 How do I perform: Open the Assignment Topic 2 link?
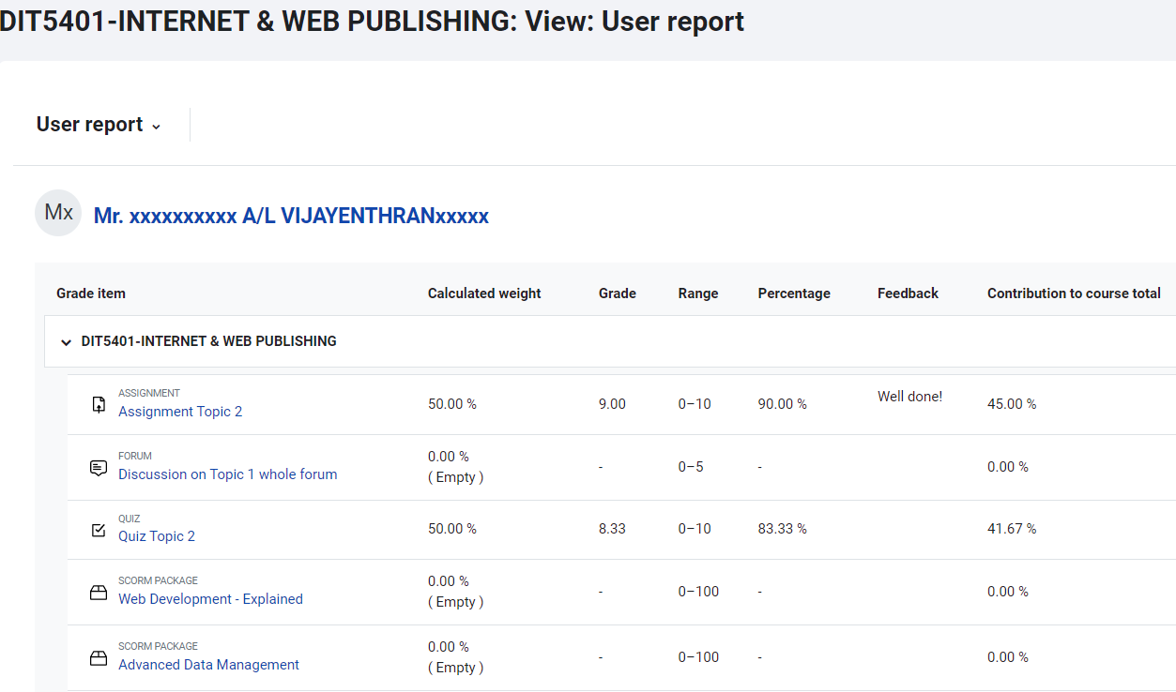(x=180, y=412)
